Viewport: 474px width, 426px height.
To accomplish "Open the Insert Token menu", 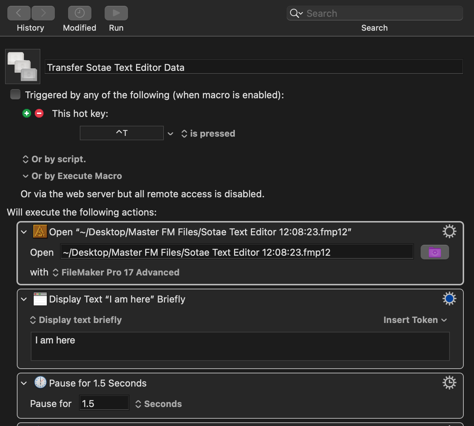I will 415,320.
